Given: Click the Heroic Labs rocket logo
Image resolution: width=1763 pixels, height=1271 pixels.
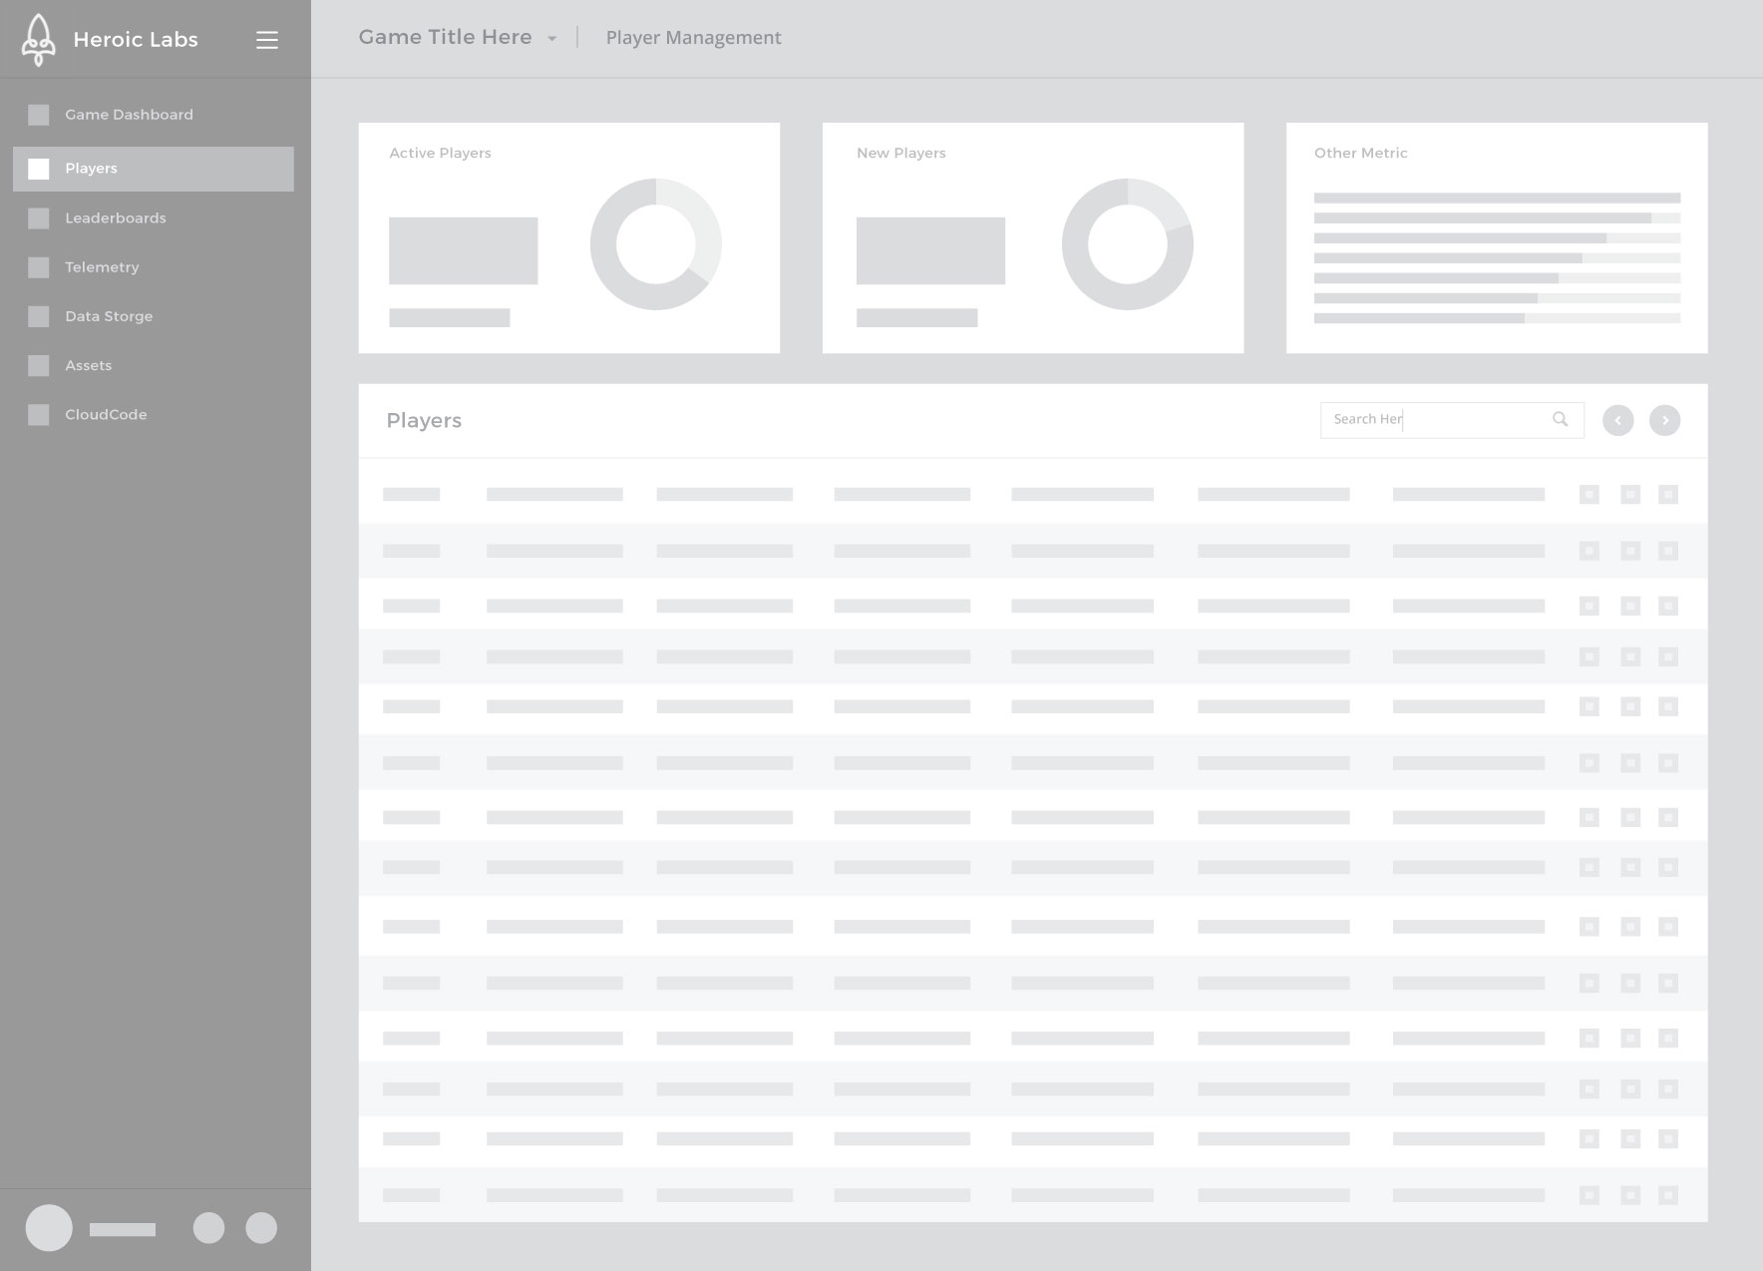Looking at the screenshot, I should 38,40.
